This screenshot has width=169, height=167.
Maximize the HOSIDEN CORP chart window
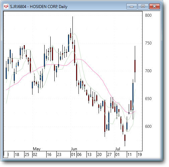coord(143,6)
